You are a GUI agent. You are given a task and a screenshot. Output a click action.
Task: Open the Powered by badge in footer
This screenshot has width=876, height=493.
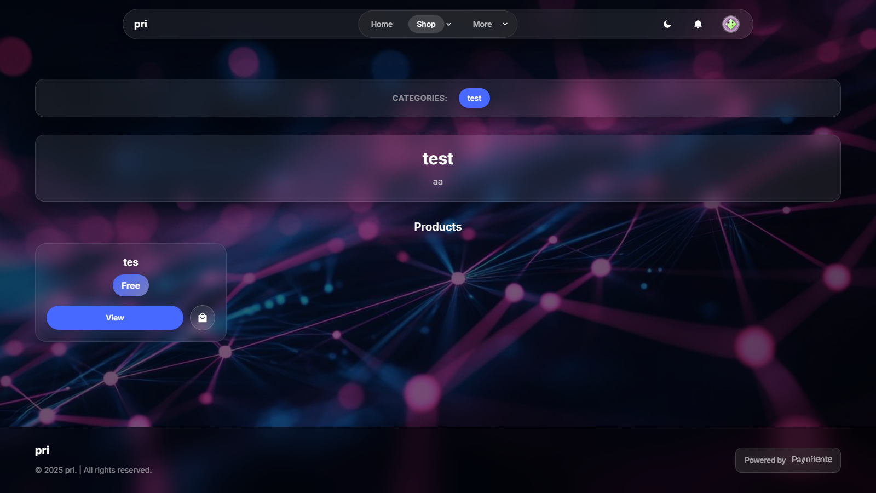(765, 460)
